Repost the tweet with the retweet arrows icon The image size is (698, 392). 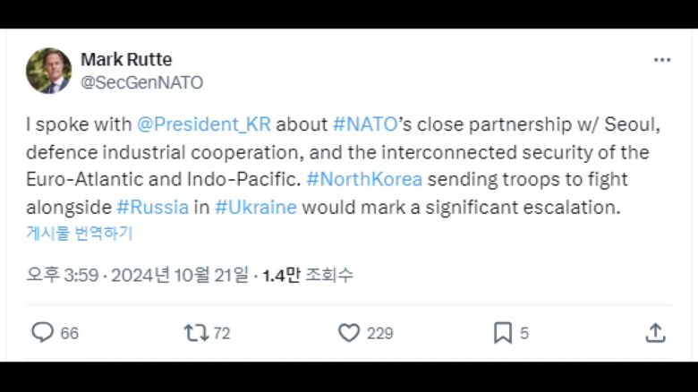tap(195, 333)
